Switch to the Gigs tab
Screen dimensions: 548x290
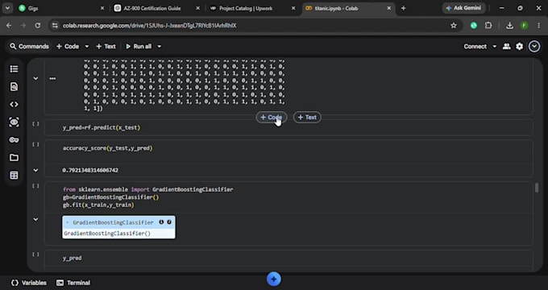pyautogui.click(x=60, y=8)
